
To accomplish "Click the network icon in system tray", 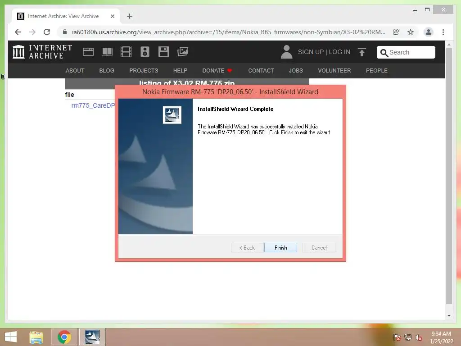I will point(408,338).
